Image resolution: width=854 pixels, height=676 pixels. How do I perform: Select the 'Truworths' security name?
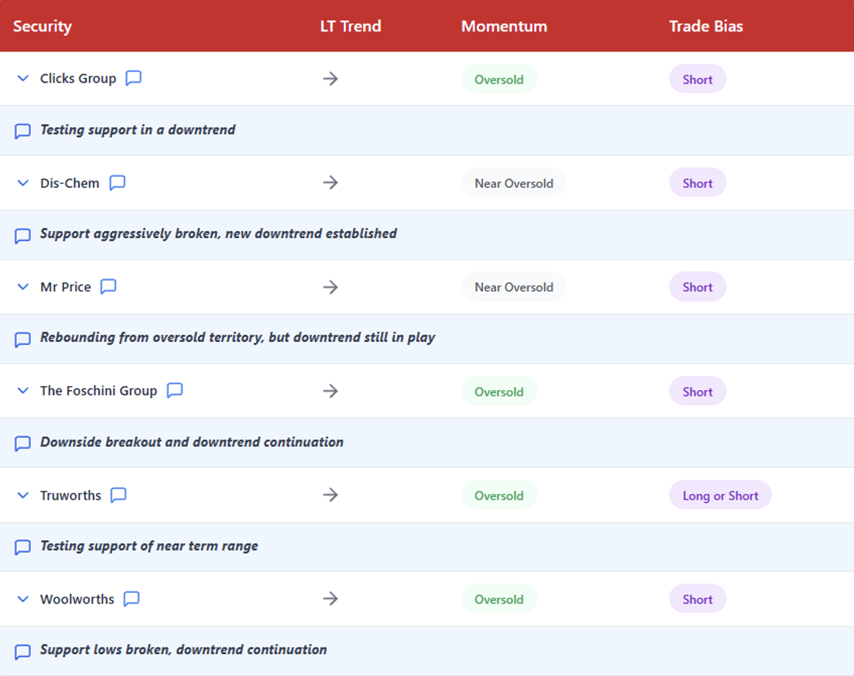[x=71, y=495]
